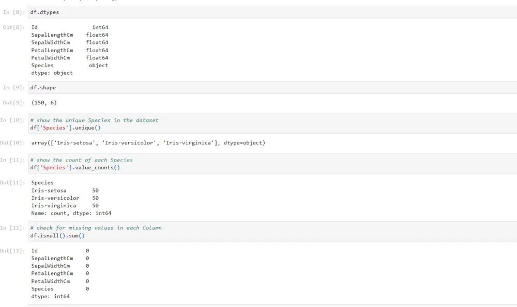517x307 pixels.
Task: Place cursor in df['Species'].unique() code line
Action: pyautogui.click(x=65, y=128)
